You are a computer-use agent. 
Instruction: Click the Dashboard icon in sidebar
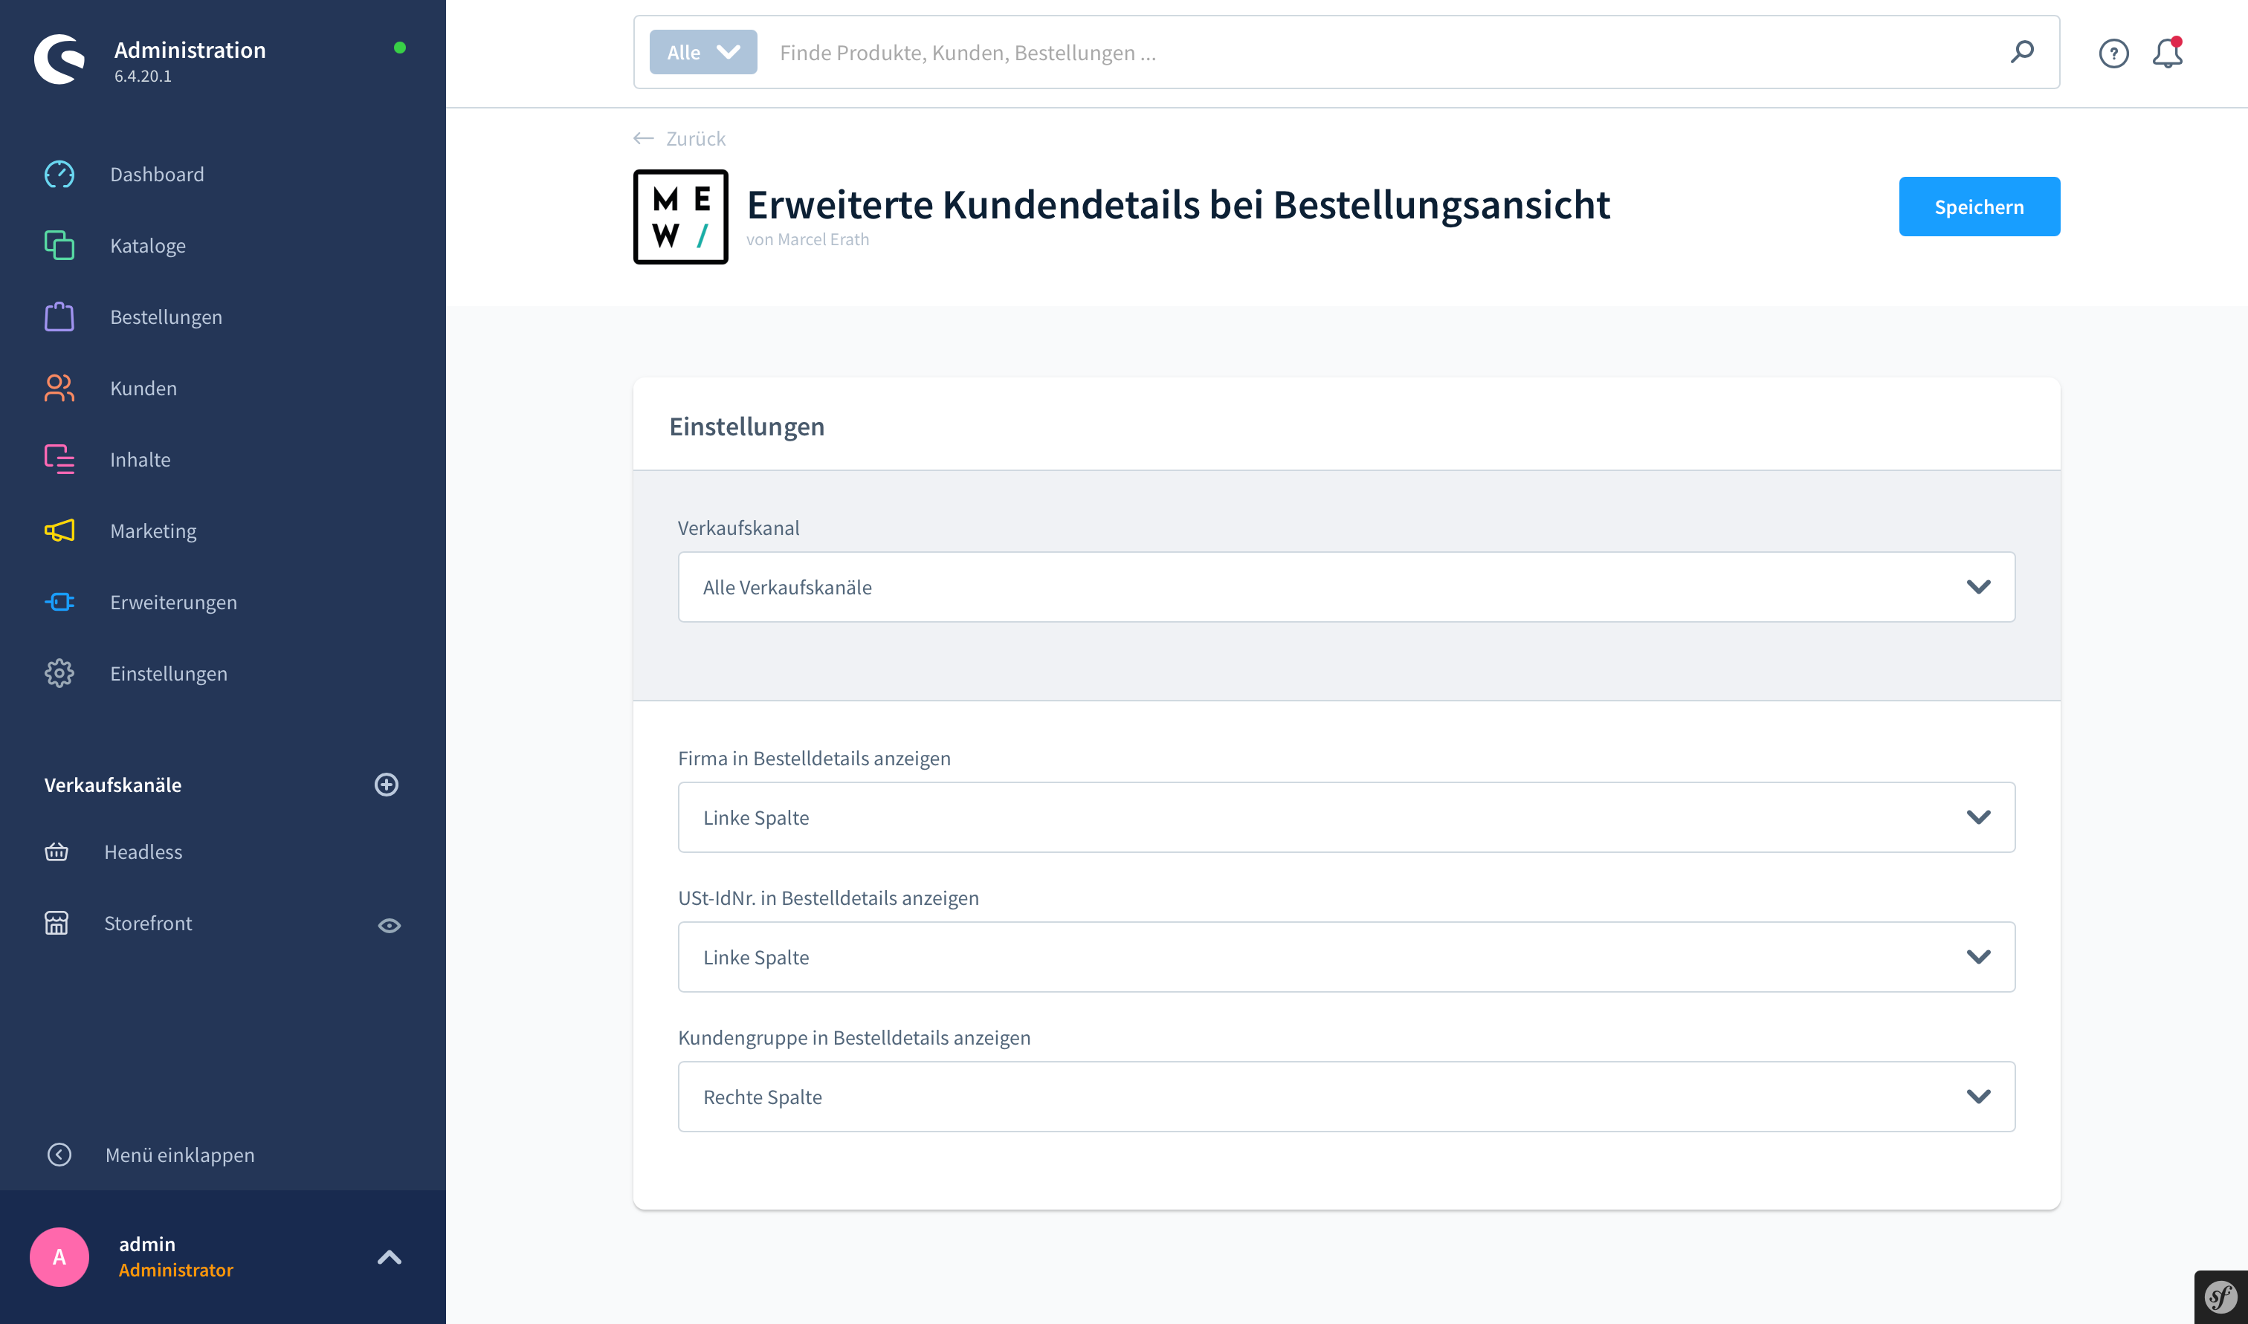(60, 173)
